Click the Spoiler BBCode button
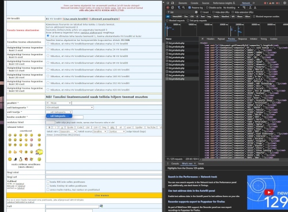Screen dimensions: 288x212 click(139, 127)
